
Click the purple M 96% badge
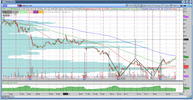coord(36,12)
